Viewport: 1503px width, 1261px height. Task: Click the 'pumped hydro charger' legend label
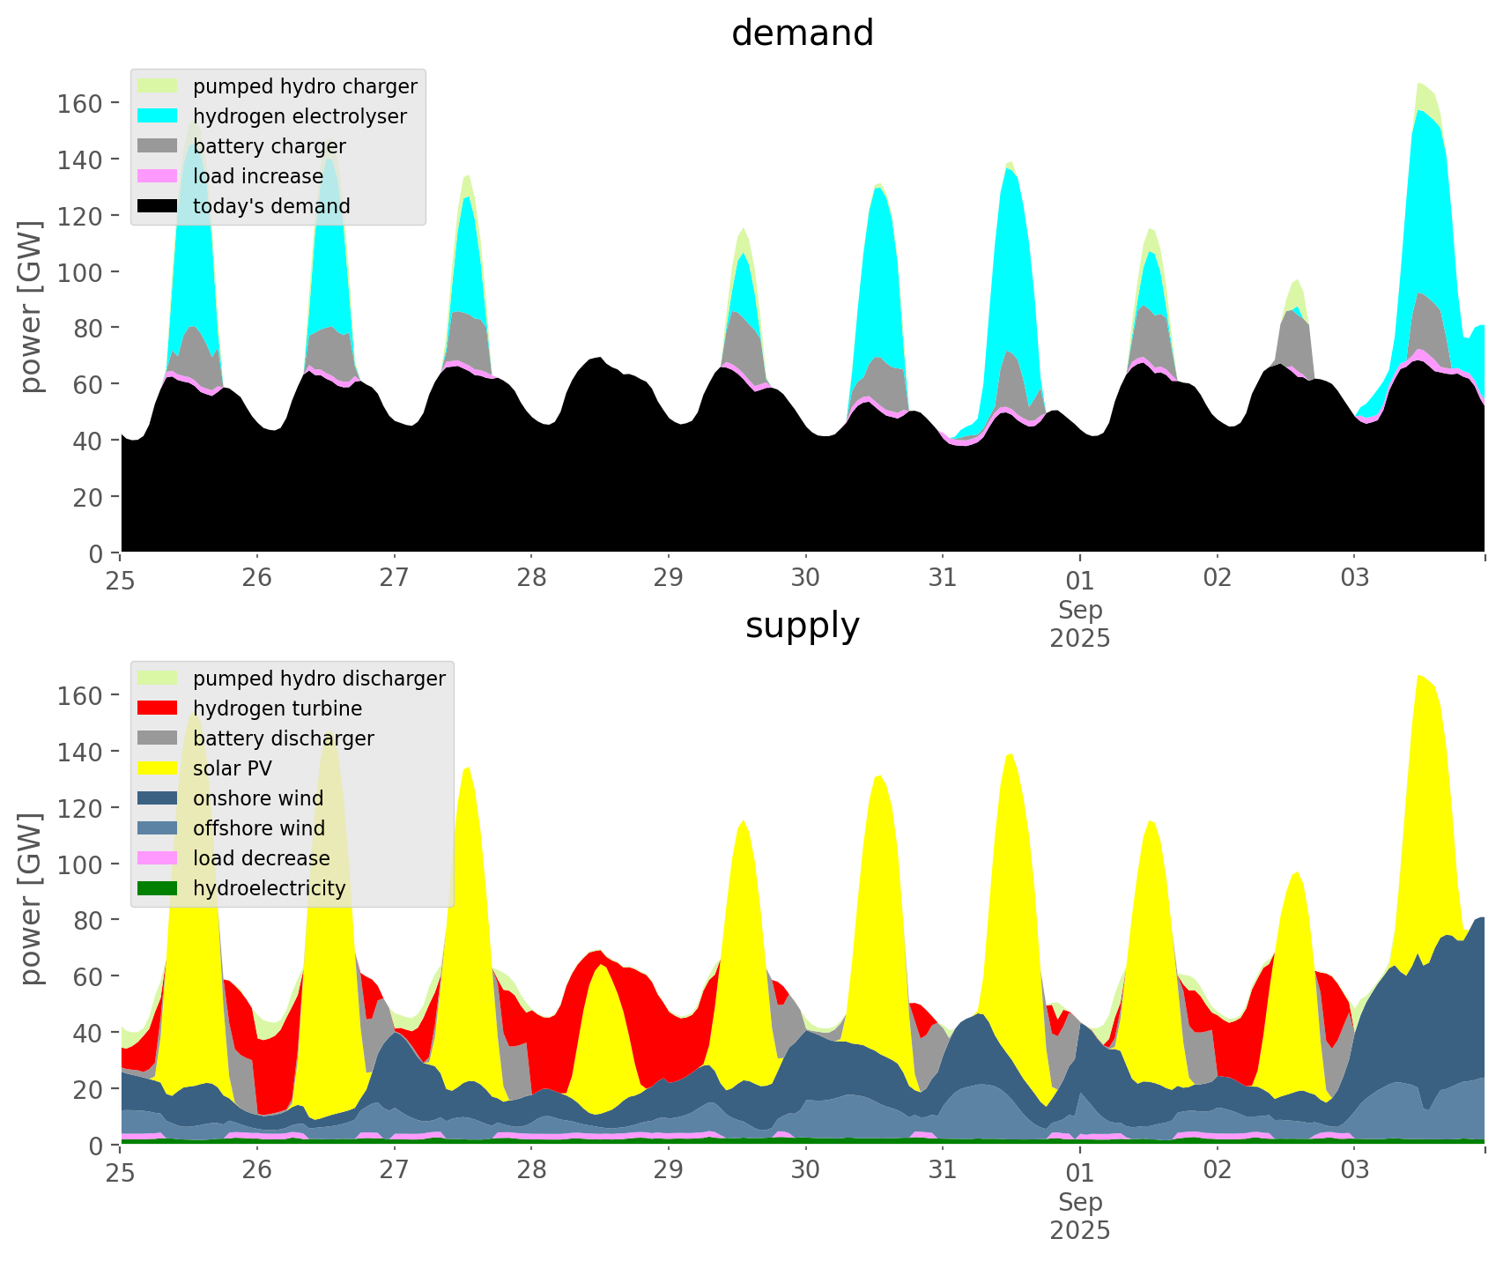(x=305, y=86)
